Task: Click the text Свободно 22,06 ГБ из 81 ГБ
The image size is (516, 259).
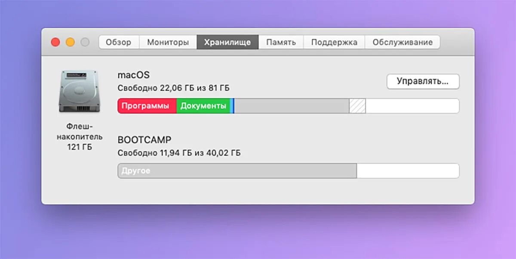Action: pos(173,88)
